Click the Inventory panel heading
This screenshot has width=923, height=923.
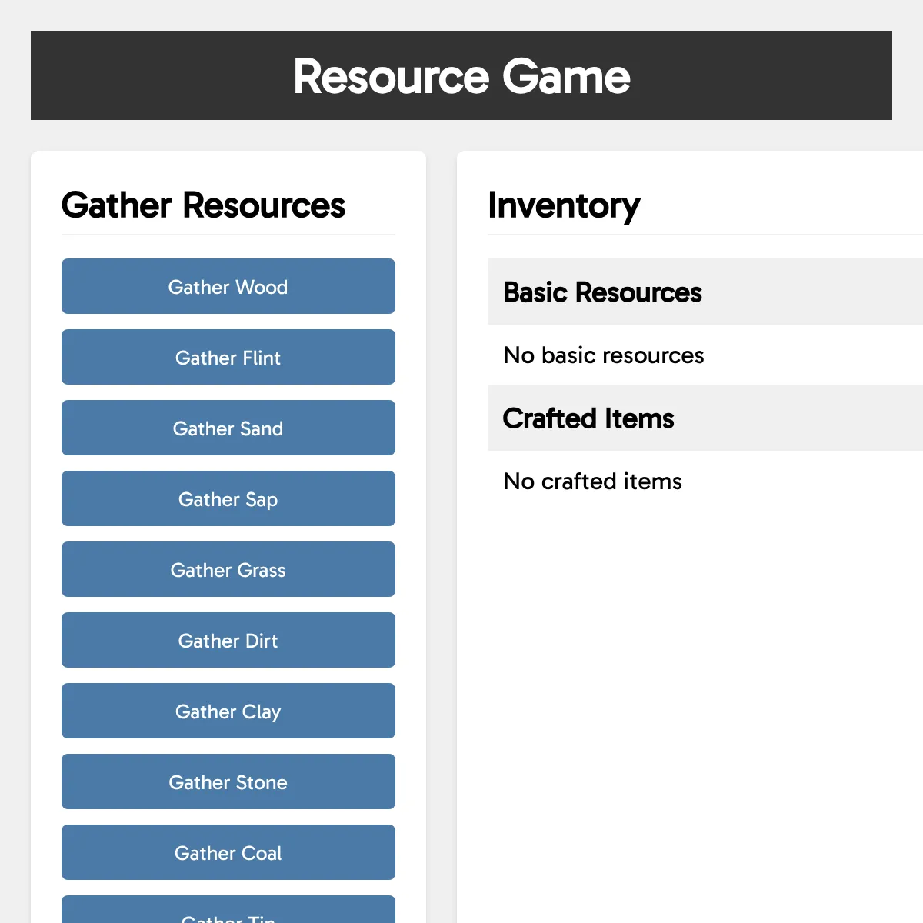(x=564, y=205)
